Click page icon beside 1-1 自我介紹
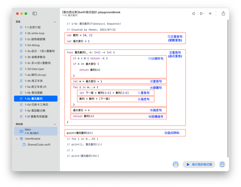 [21, 27]
